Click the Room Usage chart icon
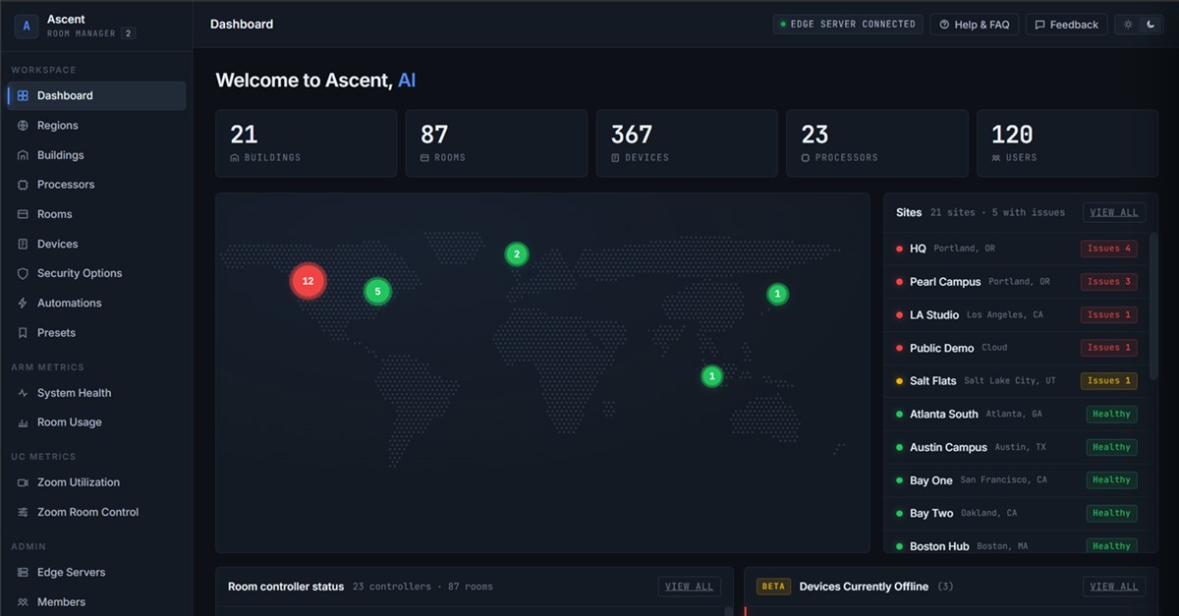The image size is (1179, 616). [x=24, y=422]
